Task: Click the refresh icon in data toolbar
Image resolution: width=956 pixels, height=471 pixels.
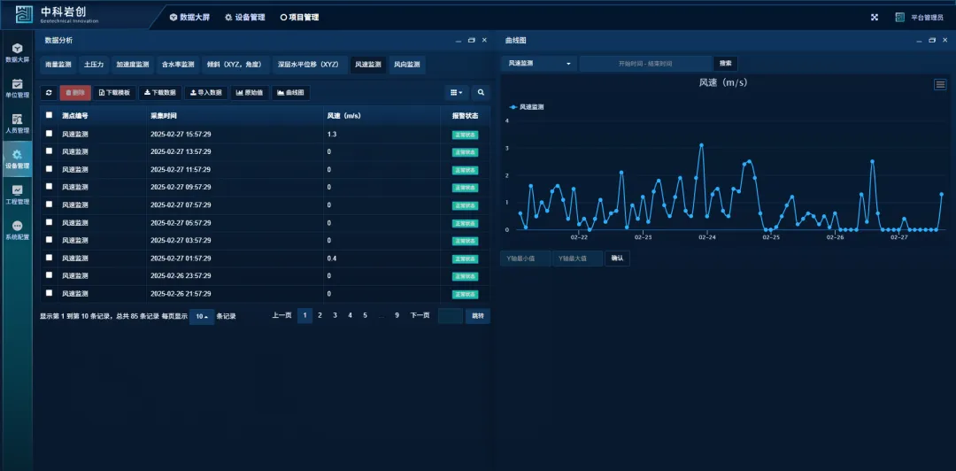Action: pos(49,92)
